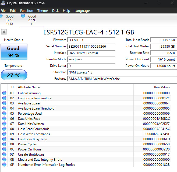Click the status orb beside Power Cycles
The image size is (177, 172).
(4, 144)
